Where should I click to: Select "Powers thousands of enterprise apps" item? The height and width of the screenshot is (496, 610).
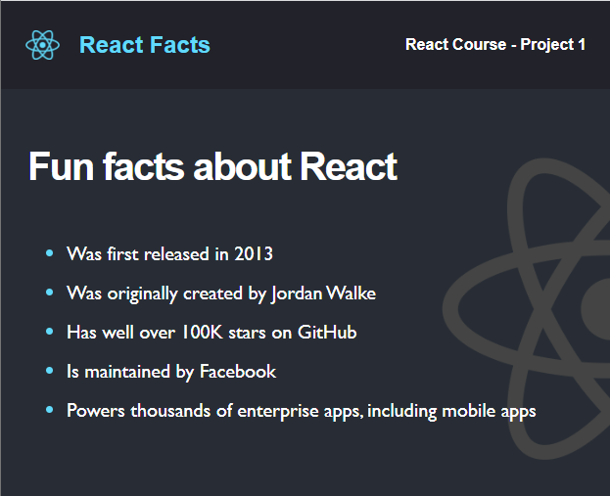[302, 411]
